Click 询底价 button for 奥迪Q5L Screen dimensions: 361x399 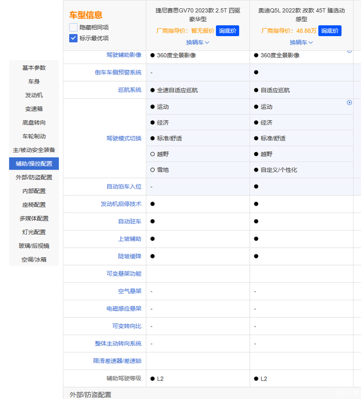(x=330, y=31)
